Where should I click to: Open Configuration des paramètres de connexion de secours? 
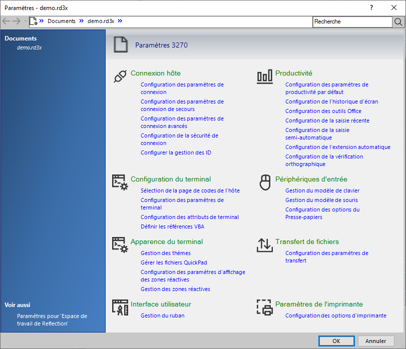pyautogui.click(x=182, y=105)
